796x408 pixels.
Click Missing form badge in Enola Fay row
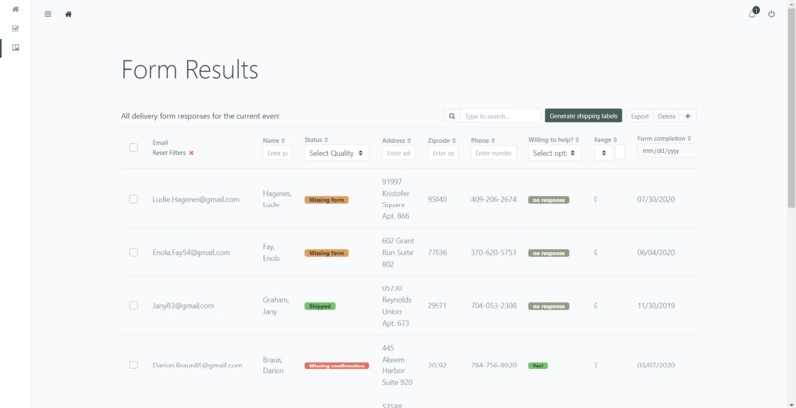pyautogui.click(x=326, y=253)
